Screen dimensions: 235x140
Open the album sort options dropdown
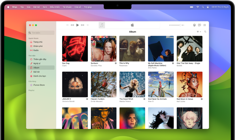click(199, 31)
